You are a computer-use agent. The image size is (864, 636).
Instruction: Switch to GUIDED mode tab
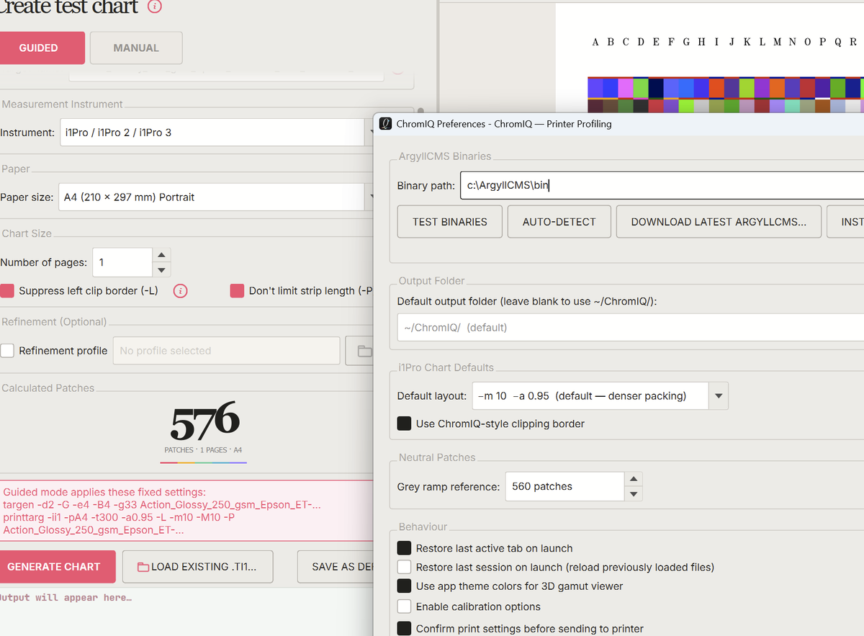coord(41,48)
